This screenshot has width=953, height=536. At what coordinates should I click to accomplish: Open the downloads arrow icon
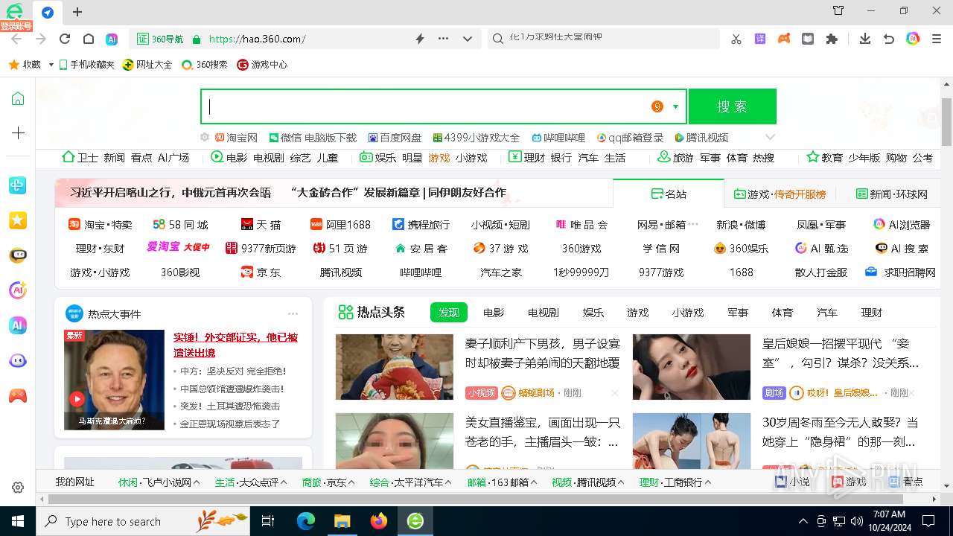click(865, 39)
